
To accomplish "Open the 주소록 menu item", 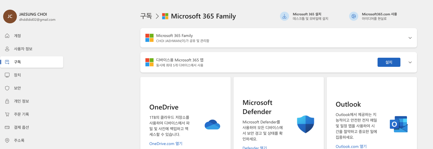I will [x=32, y=140].
